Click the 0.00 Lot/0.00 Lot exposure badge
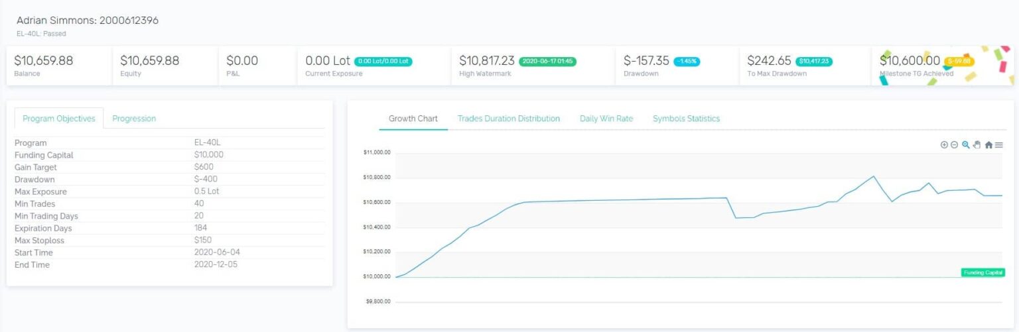The height and width of the screenshot is (332, 1019). [x=383, y=61]
